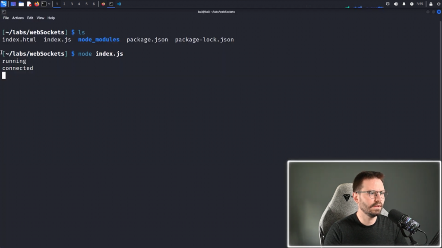Click the terminal window icon in title bar
442x248 pixels.
coord(4,12)
